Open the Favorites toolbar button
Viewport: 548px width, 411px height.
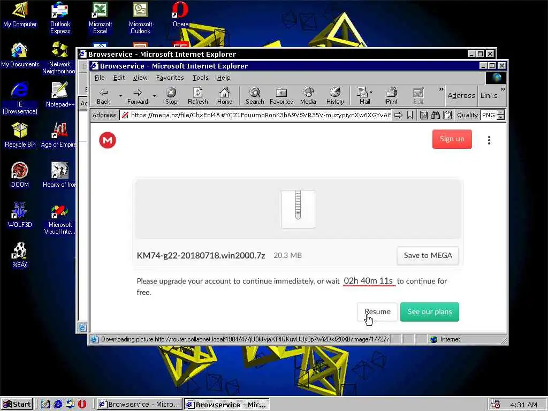281,96
